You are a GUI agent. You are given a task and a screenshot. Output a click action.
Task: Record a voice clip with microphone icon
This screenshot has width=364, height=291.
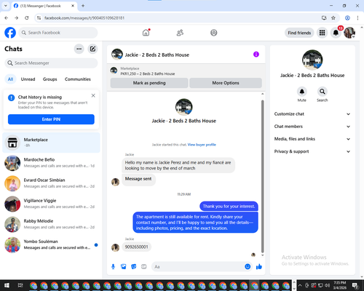[x=113, y=267]
